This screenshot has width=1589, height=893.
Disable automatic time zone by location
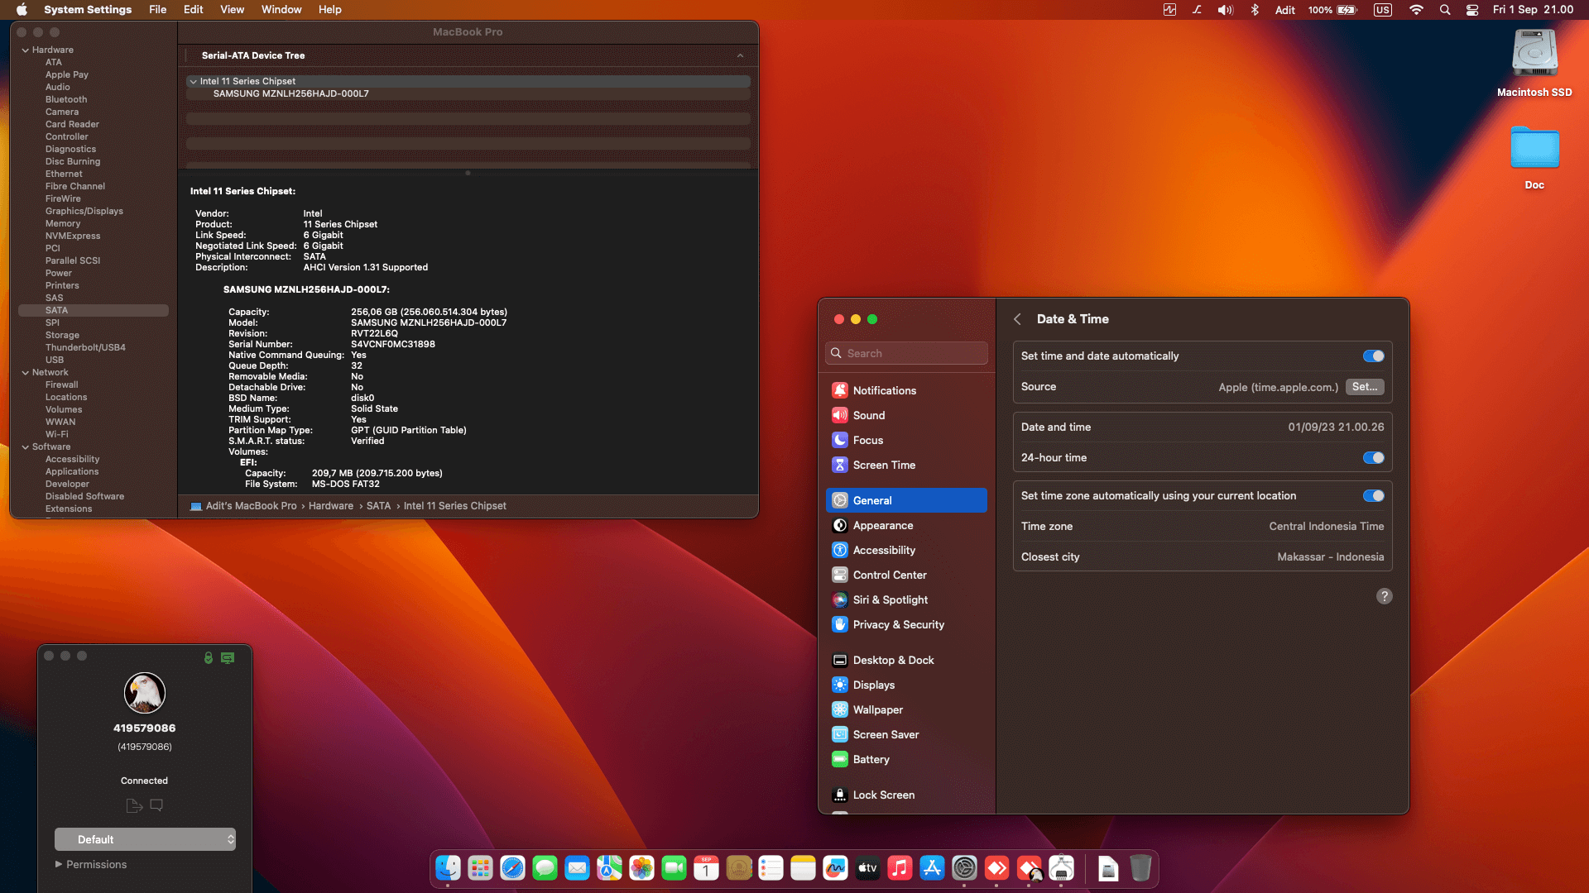[x=1373, y=495]
